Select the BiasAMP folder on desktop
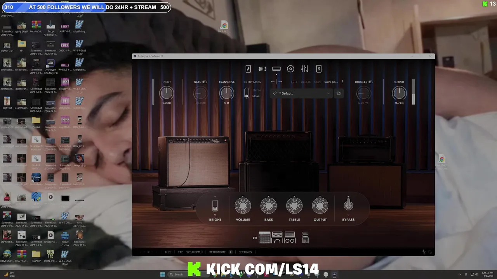Screen dimensions: 497x279 36,256
